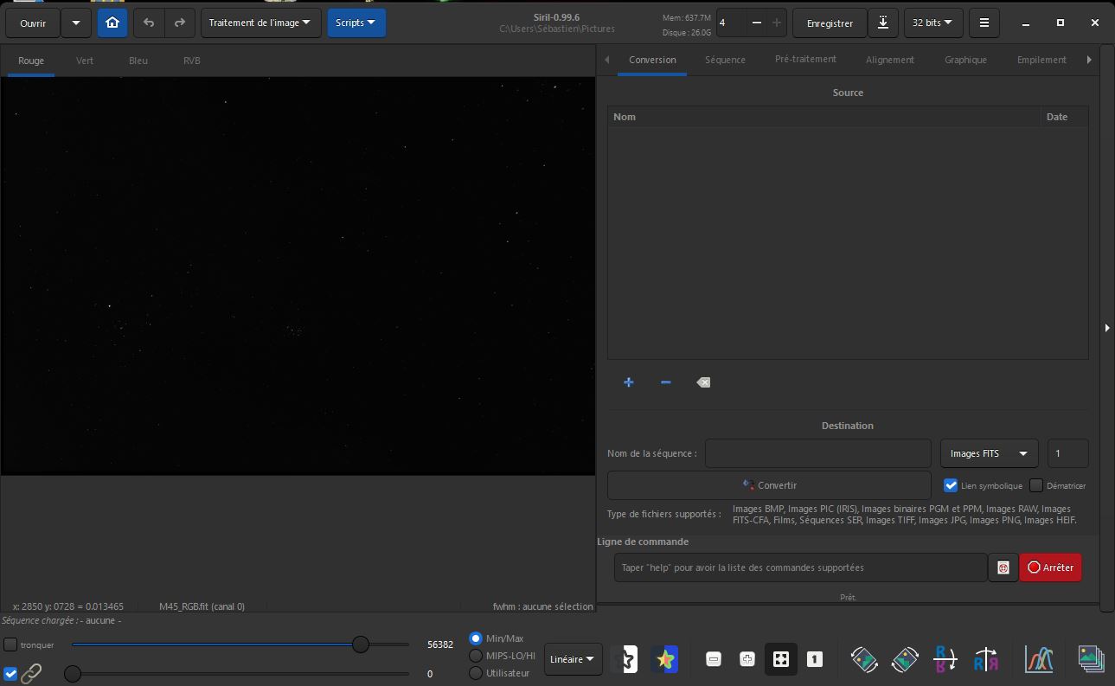Viewport: 1115px width, 686px height.
Task: Click the upper cut-off slider handle
Action: 361,644
